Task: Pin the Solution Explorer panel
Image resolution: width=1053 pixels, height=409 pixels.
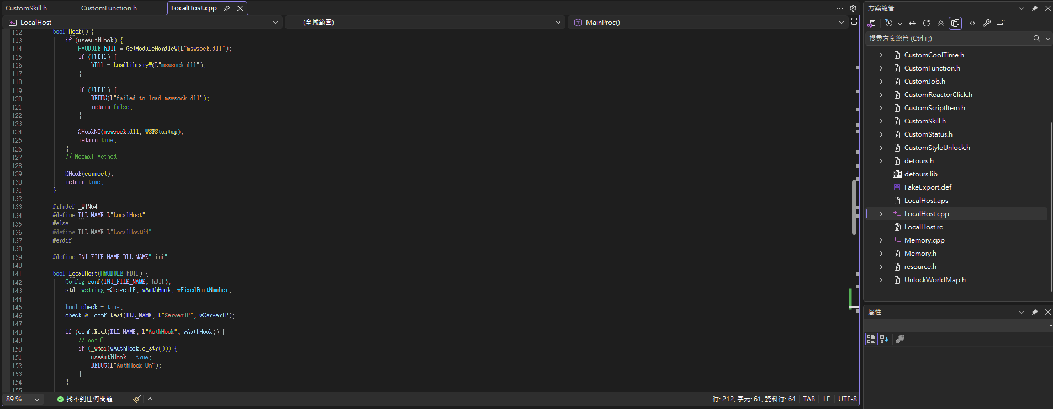Action: click(1034, 8)
